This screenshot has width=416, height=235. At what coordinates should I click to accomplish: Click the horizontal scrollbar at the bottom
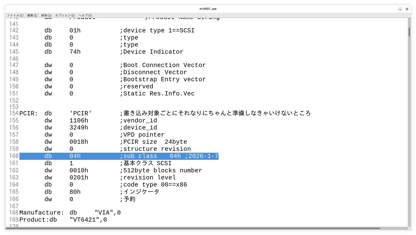pyautogui.click(x=193, y=228)
